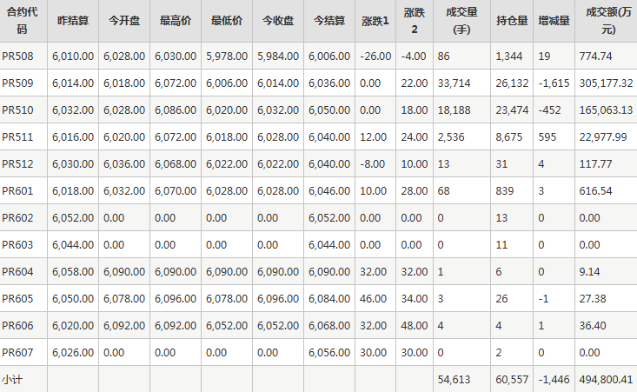Click the 合约代码 column header

click(x=23, y=20)
